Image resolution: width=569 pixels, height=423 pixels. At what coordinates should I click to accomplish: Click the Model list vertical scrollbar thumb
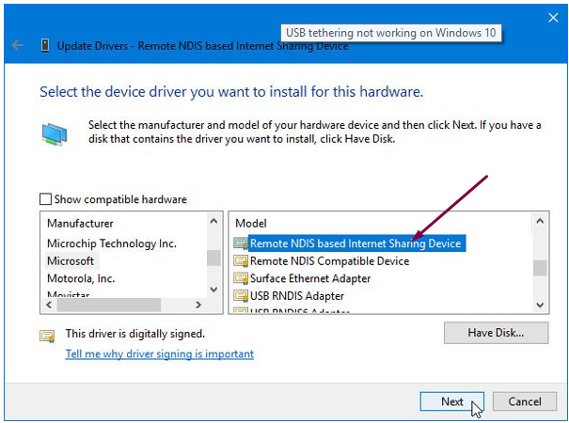click(x=540, y=268)
